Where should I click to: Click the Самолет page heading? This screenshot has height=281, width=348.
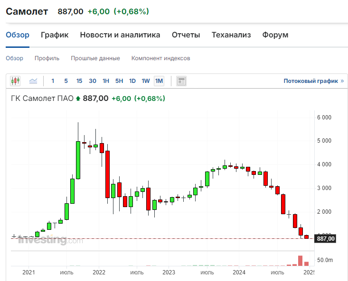point(27,11)
